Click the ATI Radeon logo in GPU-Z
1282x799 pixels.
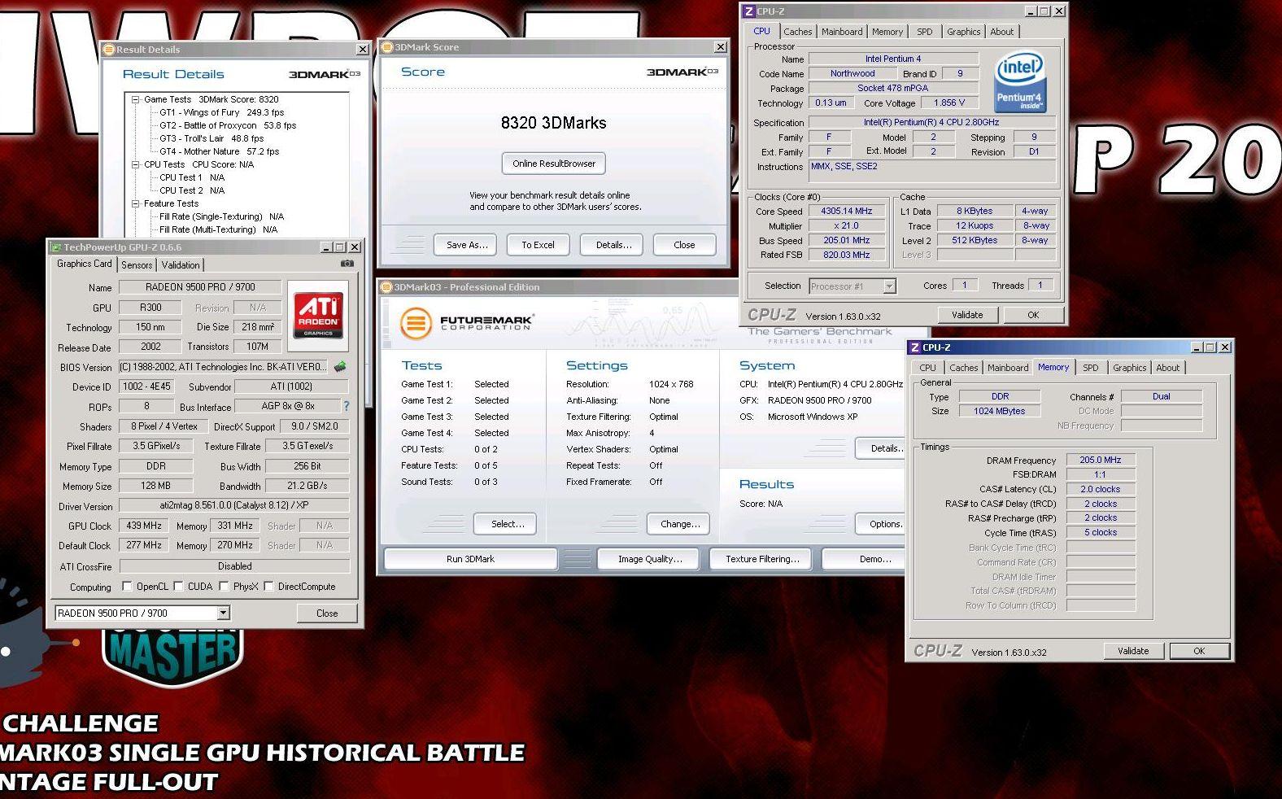click(318, 315)
